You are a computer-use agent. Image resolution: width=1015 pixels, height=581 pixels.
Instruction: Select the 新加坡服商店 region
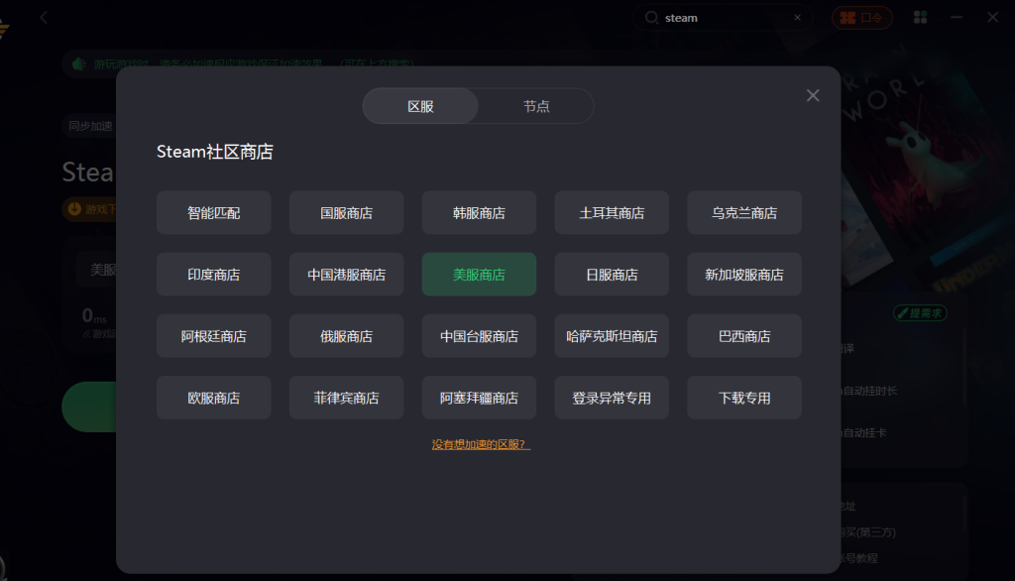(x=744, y=274)
